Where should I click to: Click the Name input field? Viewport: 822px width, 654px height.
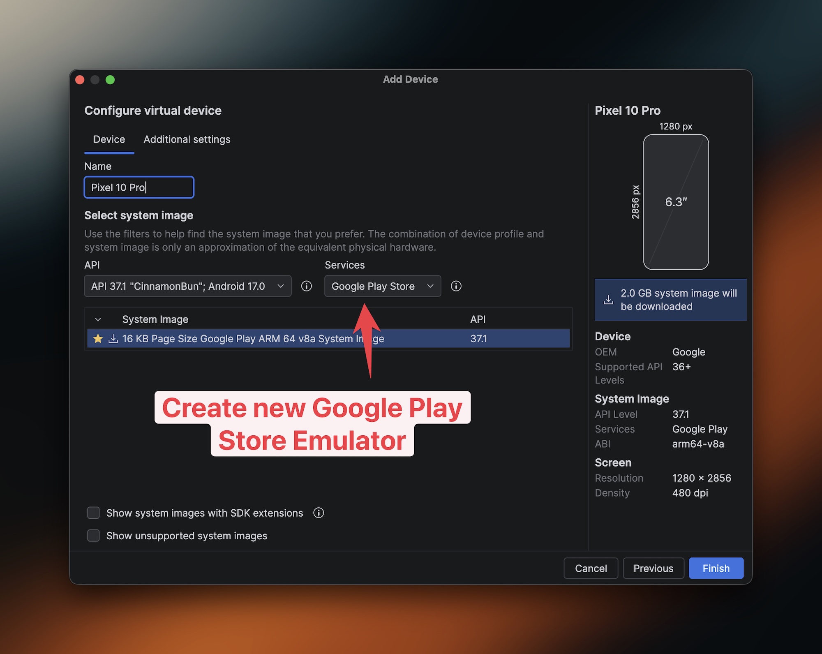139,187
